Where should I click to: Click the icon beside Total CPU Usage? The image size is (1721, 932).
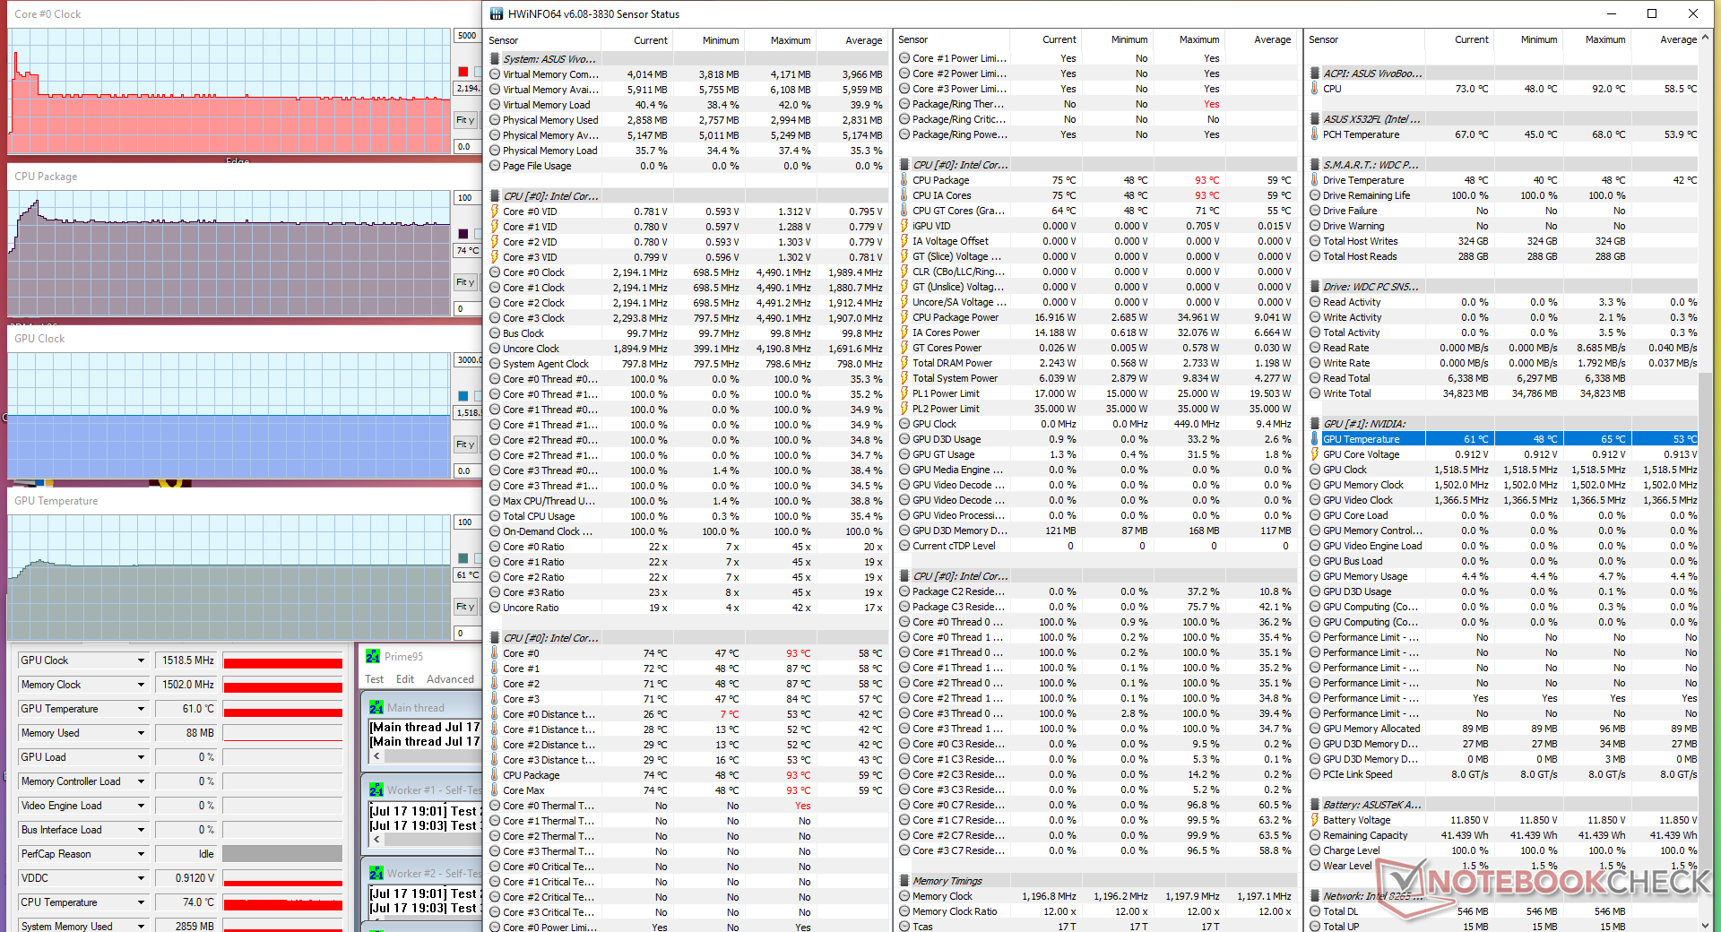click(x=495, y=516)
